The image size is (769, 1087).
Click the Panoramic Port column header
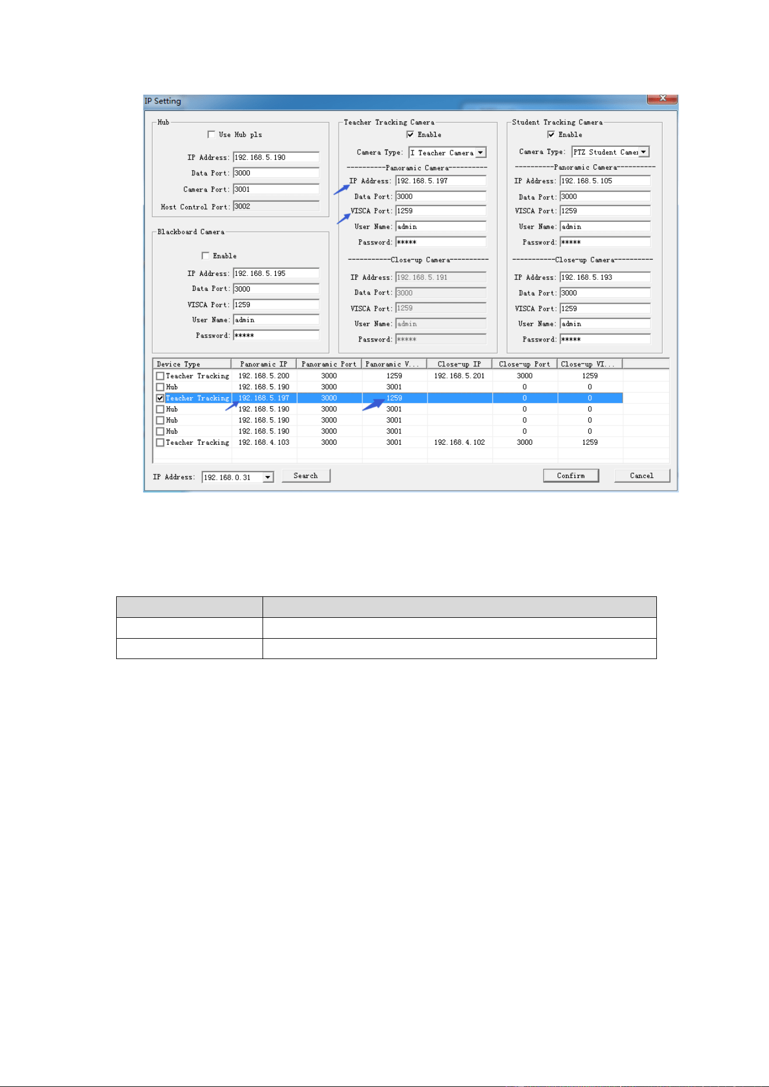[329, 364]
